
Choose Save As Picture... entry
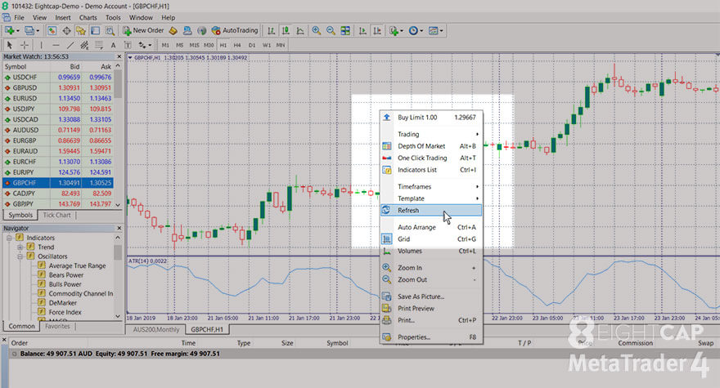pyautogui.click(x=432, y=297)
